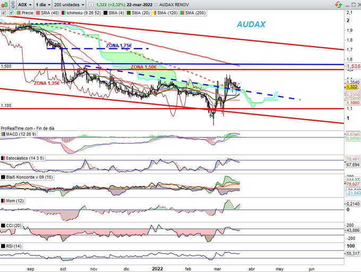This screenshot has width=361, height=272.
Task: Click the 0,2140 momentum value label
Action: pyautogui.click(x=353, y=204)
